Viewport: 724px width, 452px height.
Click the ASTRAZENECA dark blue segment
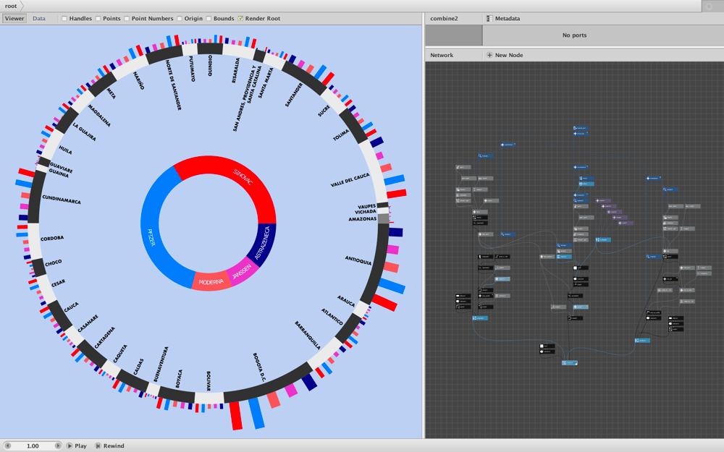click(x=264, y=244)
